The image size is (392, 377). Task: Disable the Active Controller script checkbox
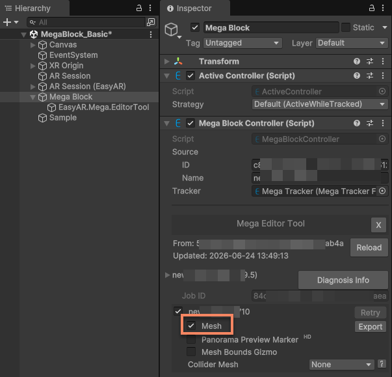click(x=190, y=76)
